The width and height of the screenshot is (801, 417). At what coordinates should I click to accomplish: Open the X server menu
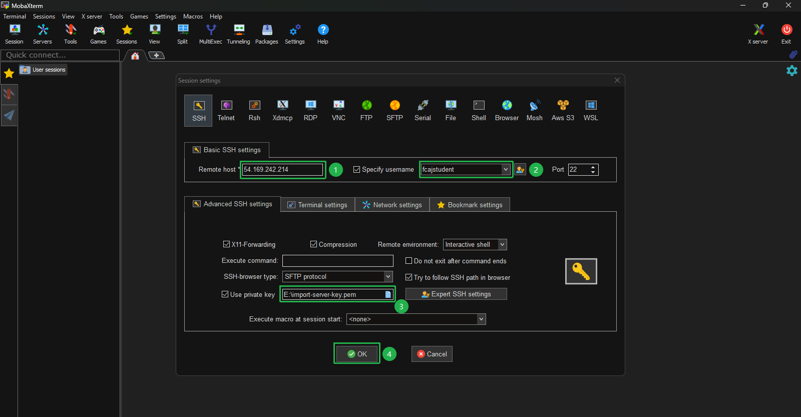pyautogui.click(x=92, y=17)
